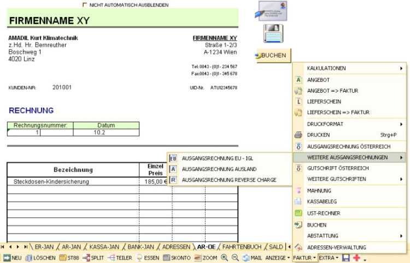Click LÖSCHEN in the bottom toolbar
Viewport: 410px width, 263px height.
40,258
